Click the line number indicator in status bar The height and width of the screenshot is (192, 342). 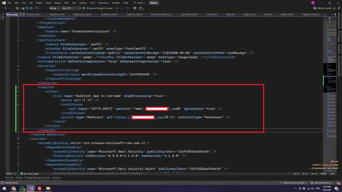click(296, 174)
